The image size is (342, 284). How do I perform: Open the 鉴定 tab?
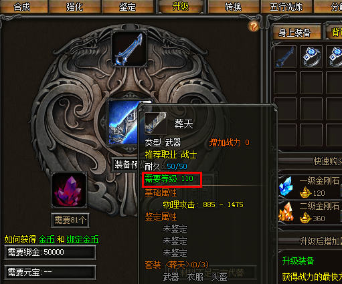127,7
